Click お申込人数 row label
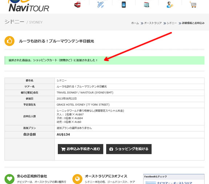209x184 pixels. [29, 116]
